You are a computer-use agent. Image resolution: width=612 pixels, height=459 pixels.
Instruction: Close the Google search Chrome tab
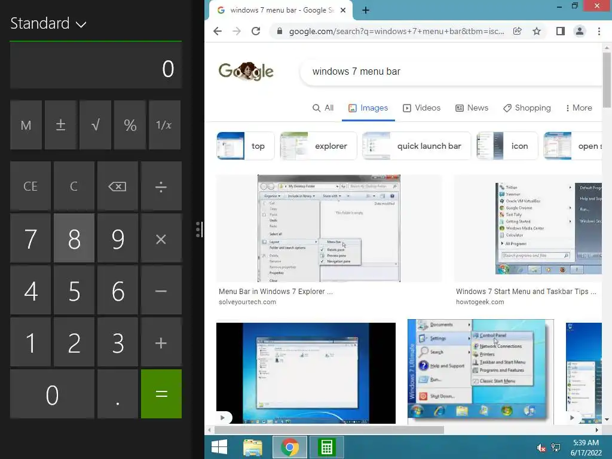(x=342, y=10)
